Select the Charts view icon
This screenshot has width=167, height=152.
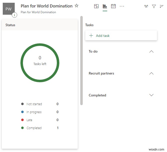coord(105,6)
